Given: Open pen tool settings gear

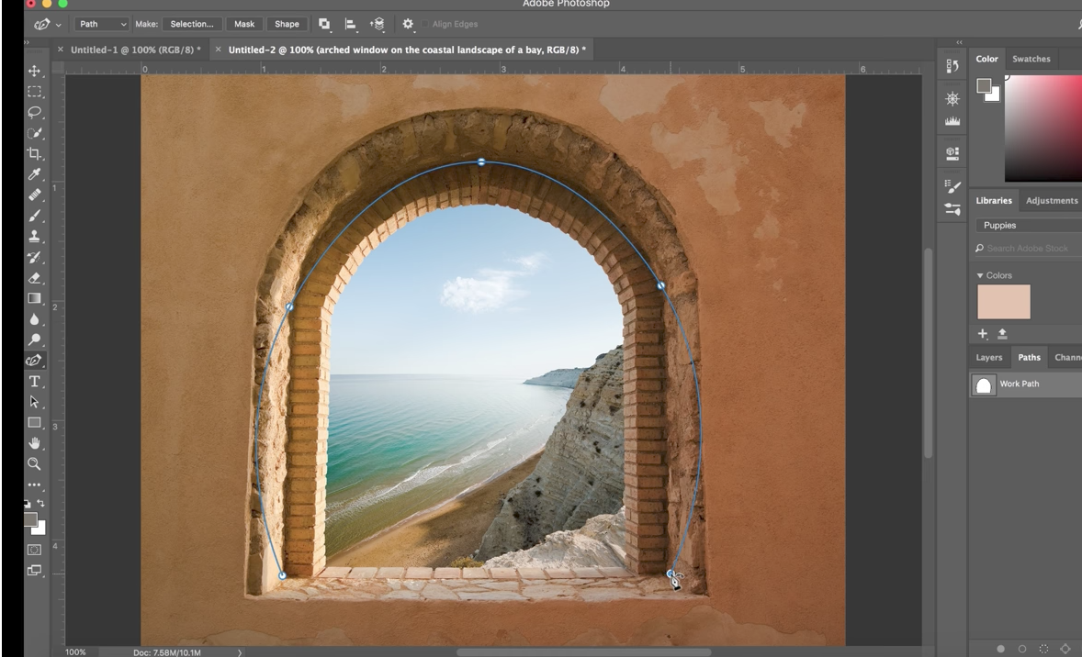Looking at the screenshot, I should (408, 24).
